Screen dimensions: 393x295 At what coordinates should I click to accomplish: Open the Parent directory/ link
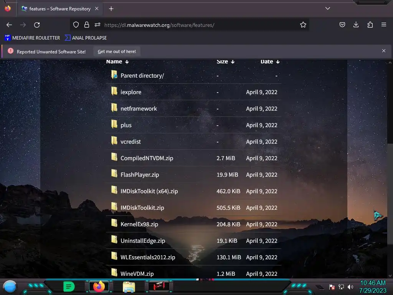click(142, 76)
